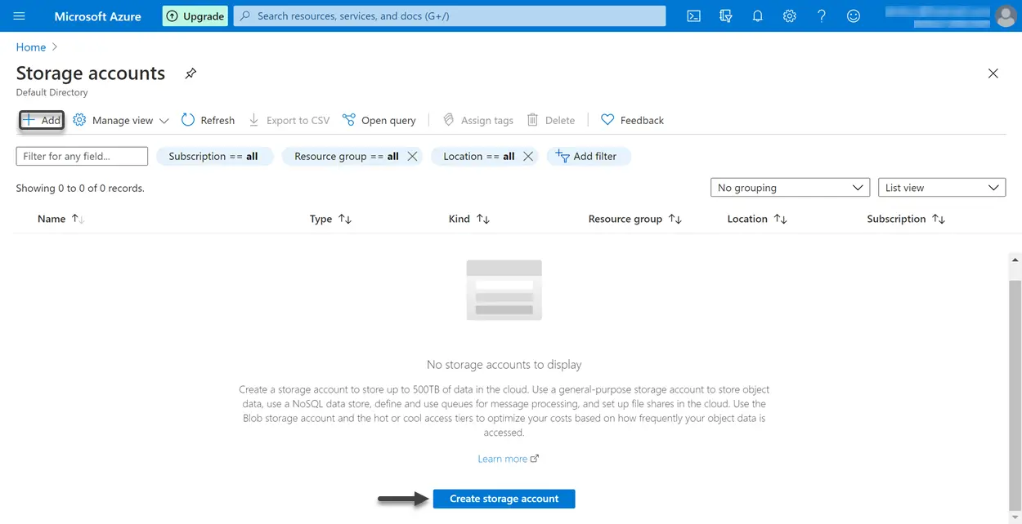This screenshot has width=1022, height=524.
Task: Open the List view dropdown
Action: click(942, 188)
